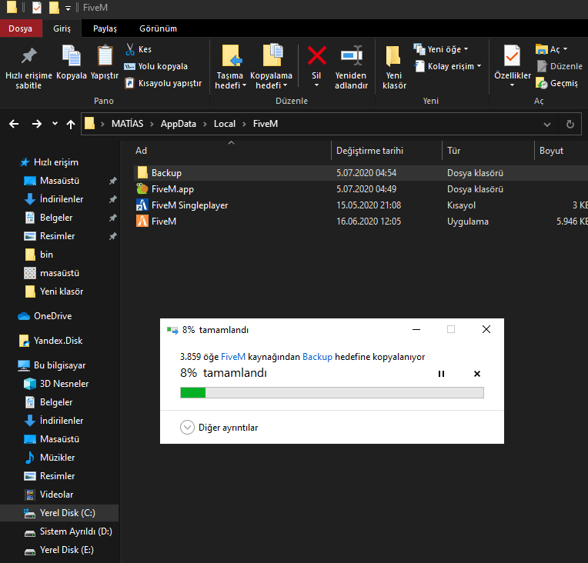Click Kısayolu yapıştır

(163, 83)
